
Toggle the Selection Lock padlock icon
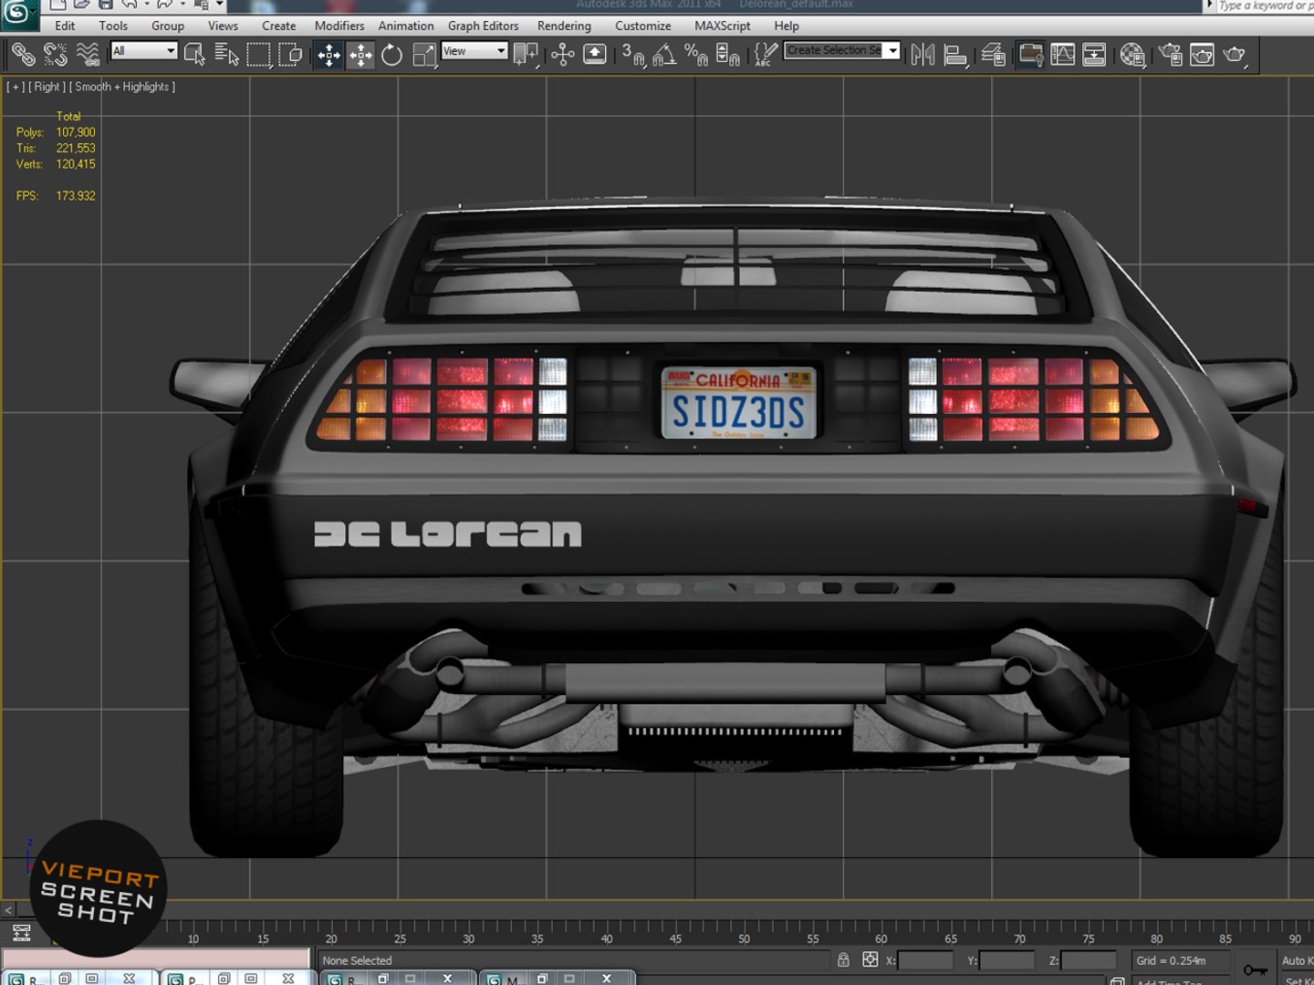[x=843, y=959]
